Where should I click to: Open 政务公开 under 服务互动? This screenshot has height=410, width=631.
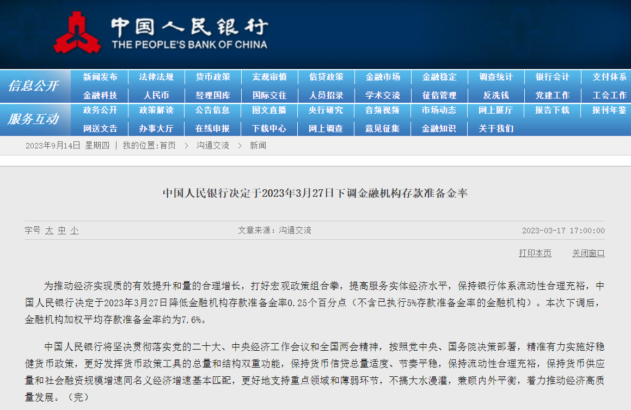coord(100,110)
